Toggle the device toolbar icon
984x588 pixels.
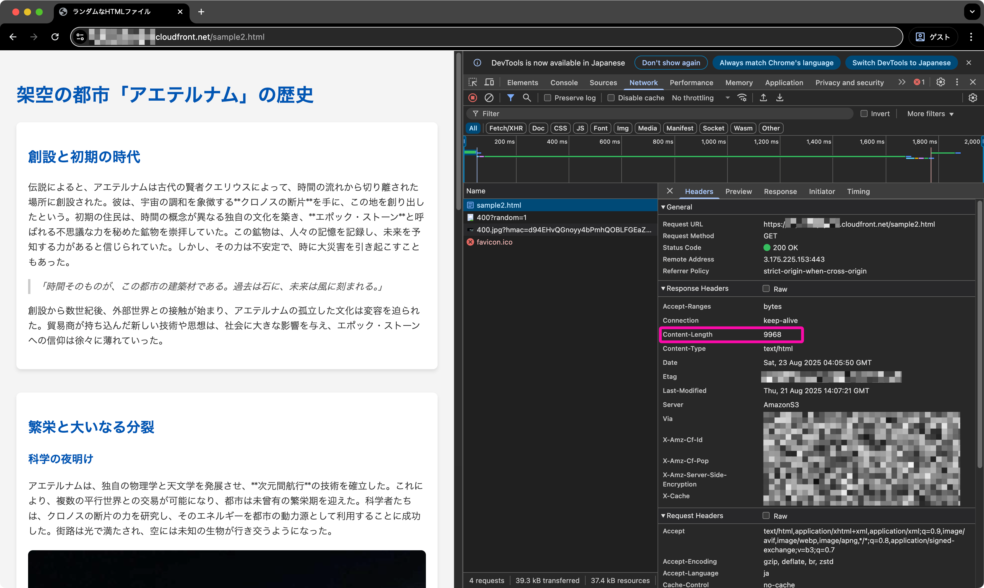coord(489,82)
